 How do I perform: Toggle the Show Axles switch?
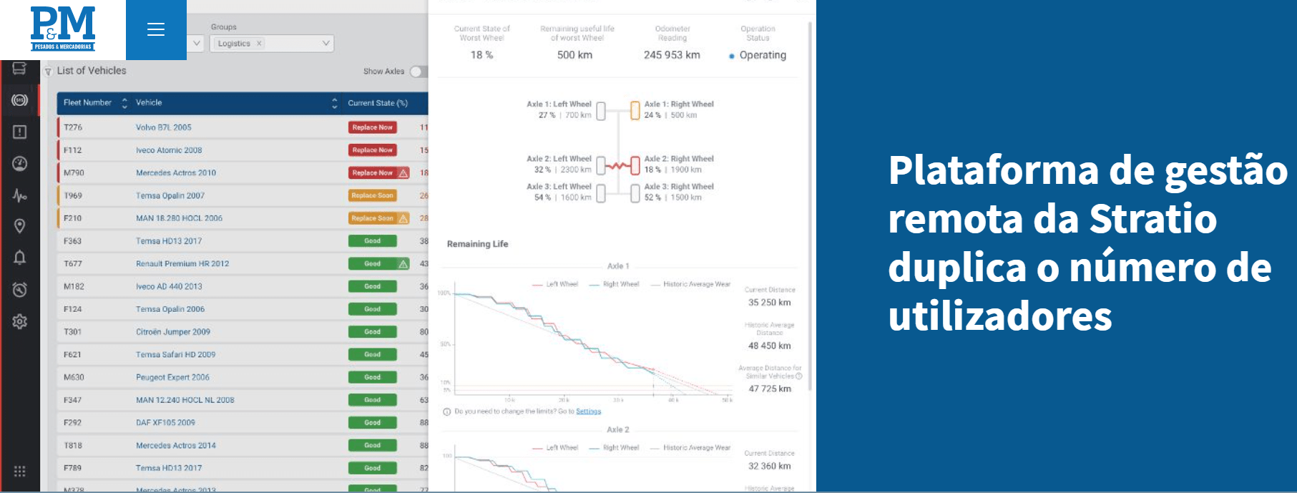click(419, 72)
